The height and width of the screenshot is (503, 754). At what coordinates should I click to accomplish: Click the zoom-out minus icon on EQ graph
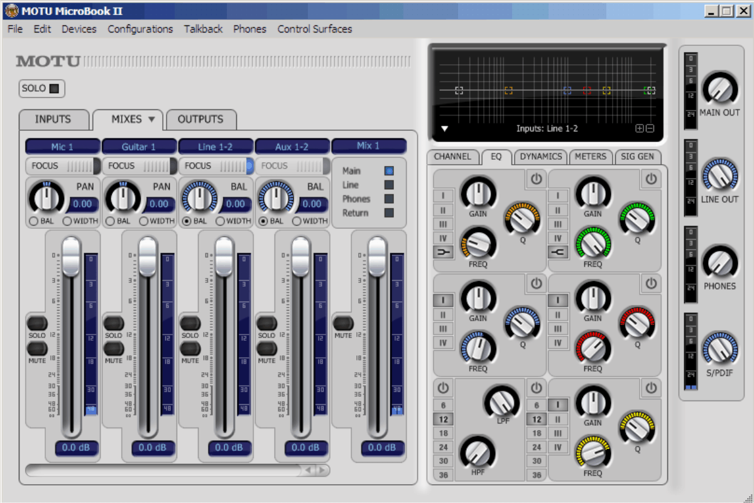coord(650,128)
